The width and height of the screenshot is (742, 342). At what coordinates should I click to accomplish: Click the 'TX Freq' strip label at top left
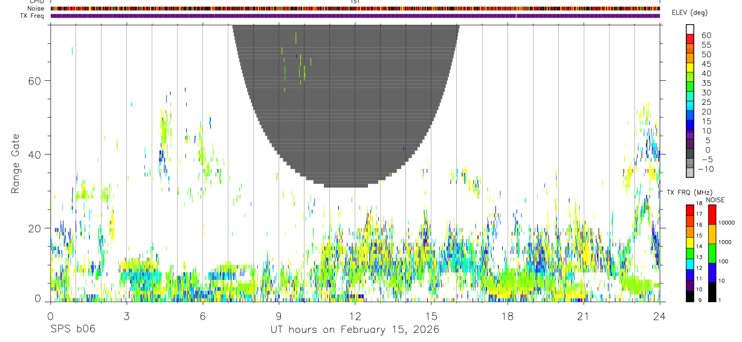coord(33,16)
